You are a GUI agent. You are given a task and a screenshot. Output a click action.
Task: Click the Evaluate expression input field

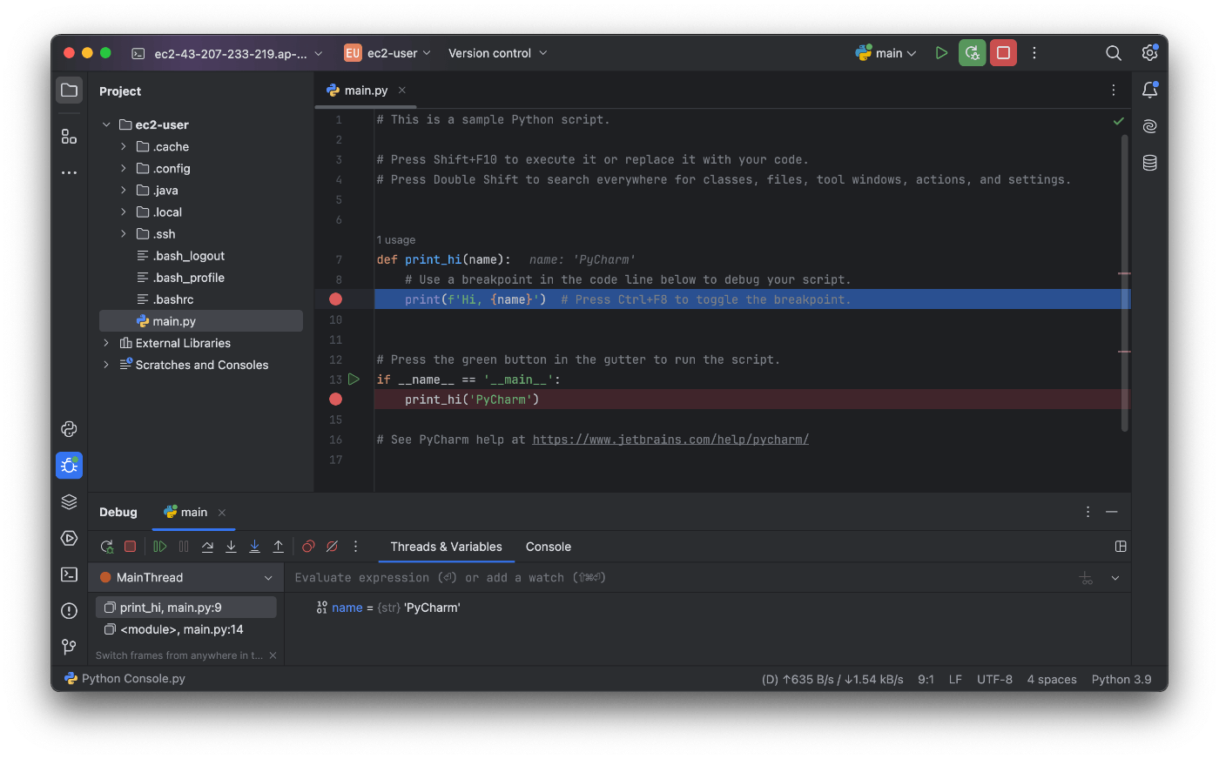pos(679,577)
